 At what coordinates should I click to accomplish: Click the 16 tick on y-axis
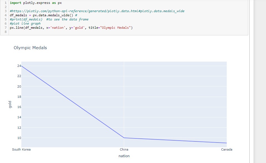tap(19, 107)
